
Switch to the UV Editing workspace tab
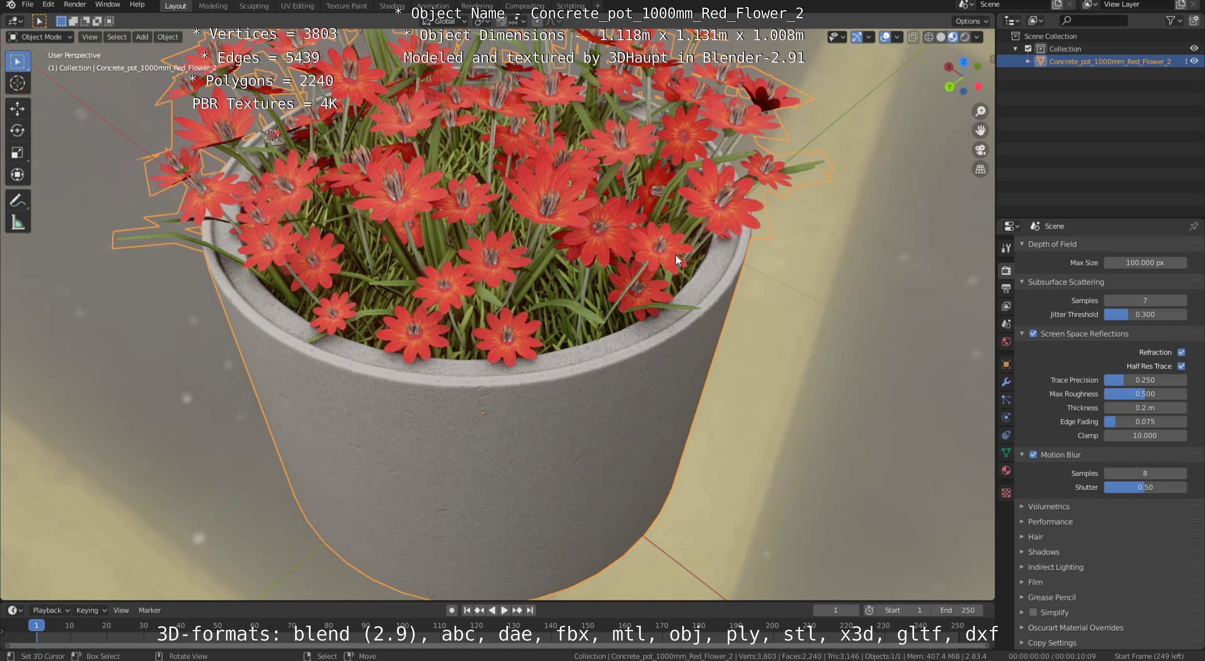(x=297, y=6)
